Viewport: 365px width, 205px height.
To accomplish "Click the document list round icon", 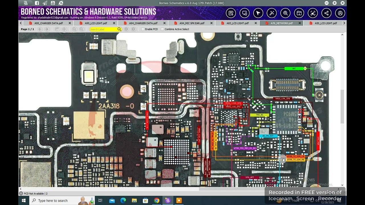I will click(x=231, y=13).
